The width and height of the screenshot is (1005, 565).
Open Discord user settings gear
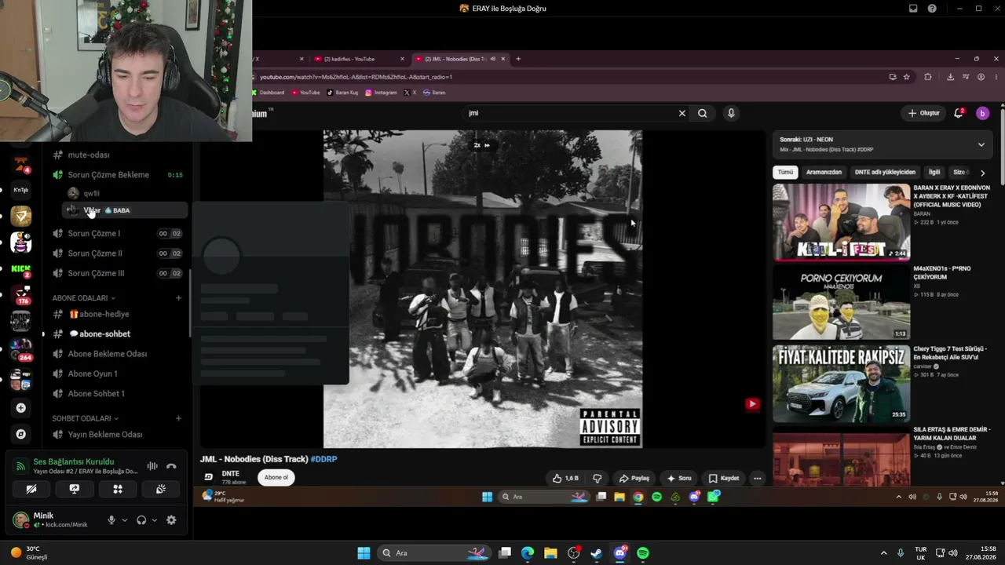pos(171,519)
